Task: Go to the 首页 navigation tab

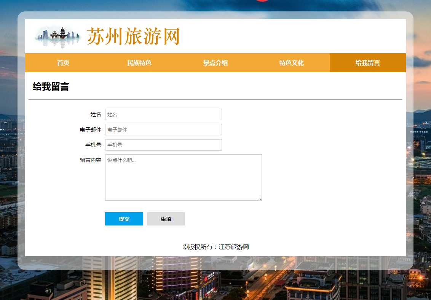Action: click(63, 63)
